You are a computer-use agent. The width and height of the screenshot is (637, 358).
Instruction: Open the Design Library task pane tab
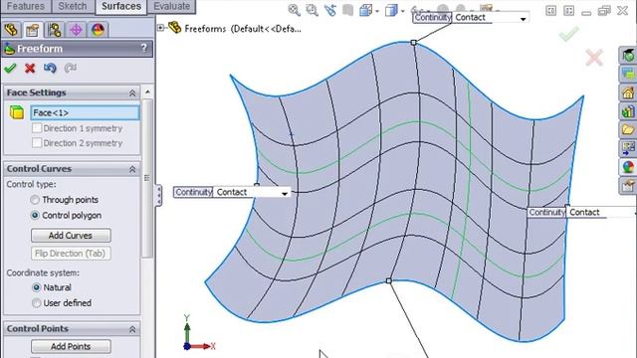628,74
